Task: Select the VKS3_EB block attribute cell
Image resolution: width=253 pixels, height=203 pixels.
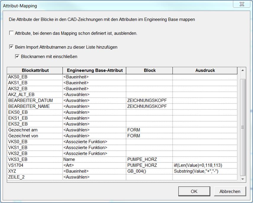Action: [35, 159]
